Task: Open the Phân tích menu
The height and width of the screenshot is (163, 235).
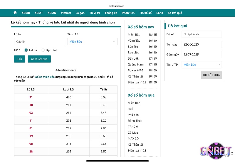Action: (128, 13)
